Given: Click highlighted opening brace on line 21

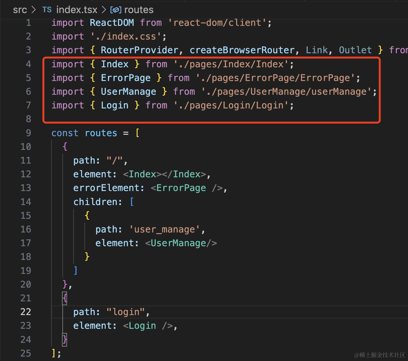Looking at the screenshot, I should click(x=65, y=298).
